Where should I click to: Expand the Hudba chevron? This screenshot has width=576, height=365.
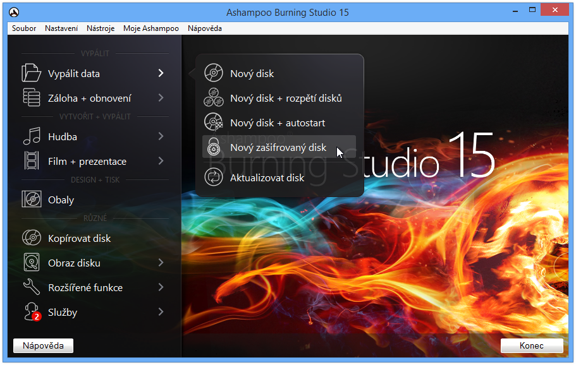(161, 136)
